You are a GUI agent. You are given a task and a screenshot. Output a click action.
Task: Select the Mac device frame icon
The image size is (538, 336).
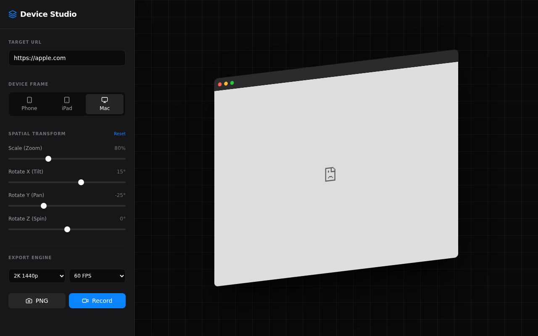(x=104, y=100)
